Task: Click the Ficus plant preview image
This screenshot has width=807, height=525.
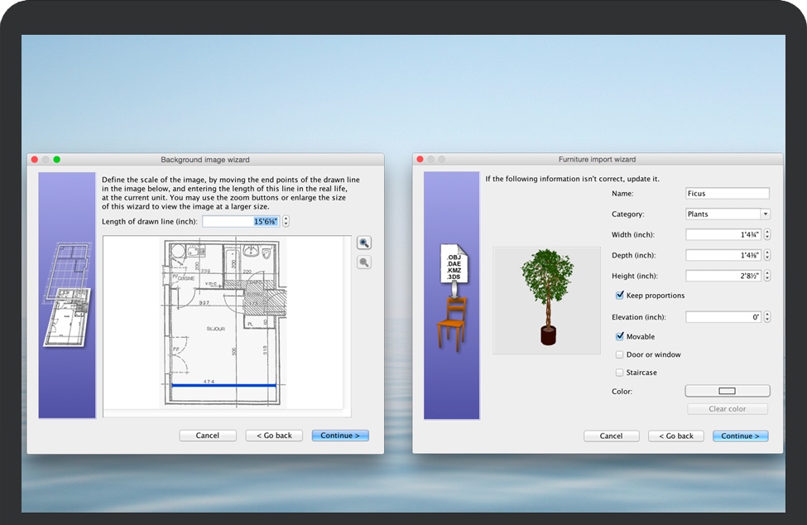Action: point(545,300)
